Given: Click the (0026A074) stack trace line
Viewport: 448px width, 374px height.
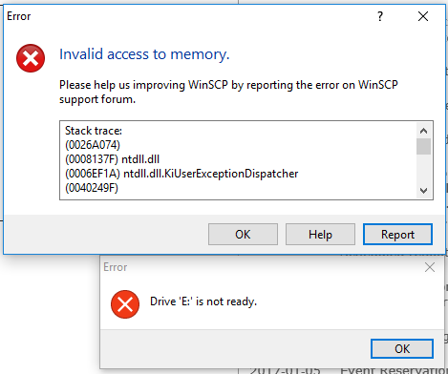Looking at the screenshot, I should 93,145.
